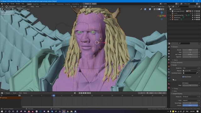Open viewport shading options dropdown arrow
The image size is (201, 113).
[165, 9]
